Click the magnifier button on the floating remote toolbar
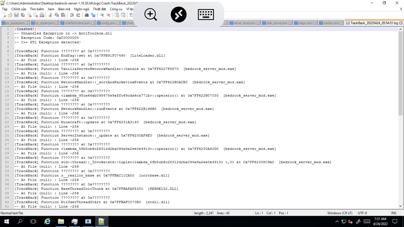The height and width of the screenshot is (227, 404). coord(151,14)
